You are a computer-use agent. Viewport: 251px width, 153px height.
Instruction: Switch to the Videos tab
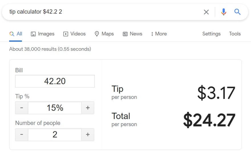pos(74,34)
